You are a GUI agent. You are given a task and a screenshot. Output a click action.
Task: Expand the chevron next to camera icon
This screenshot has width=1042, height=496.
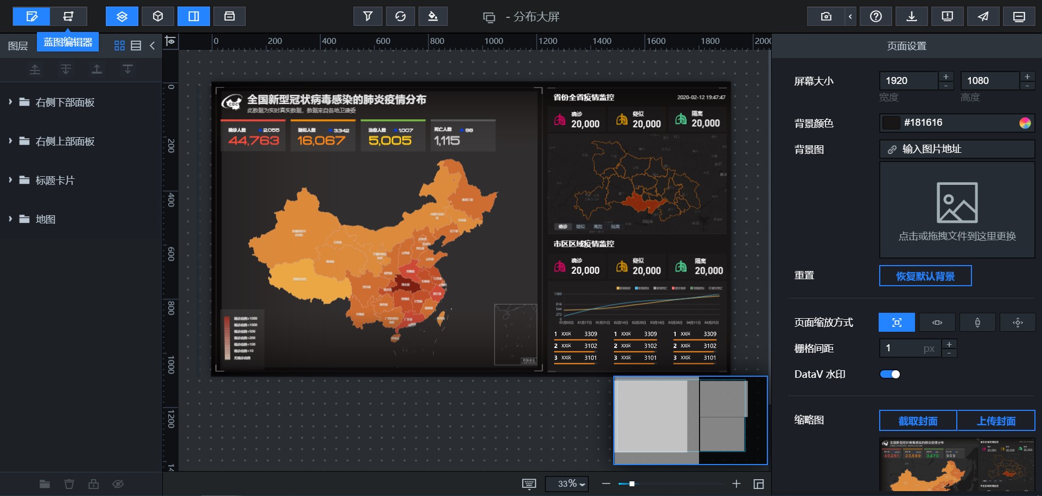click(x=850, y=16)
